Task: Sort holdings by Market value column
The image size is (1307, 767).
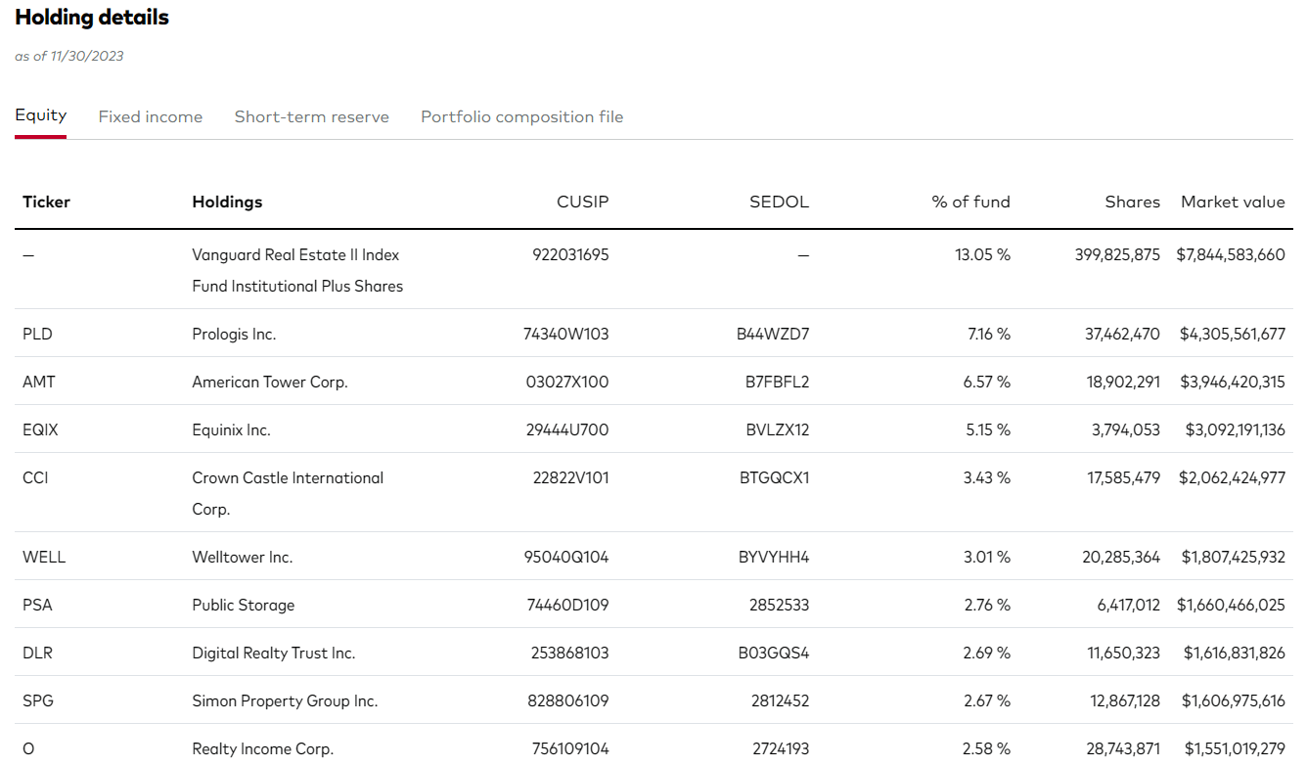Action: coord(1233,202)
